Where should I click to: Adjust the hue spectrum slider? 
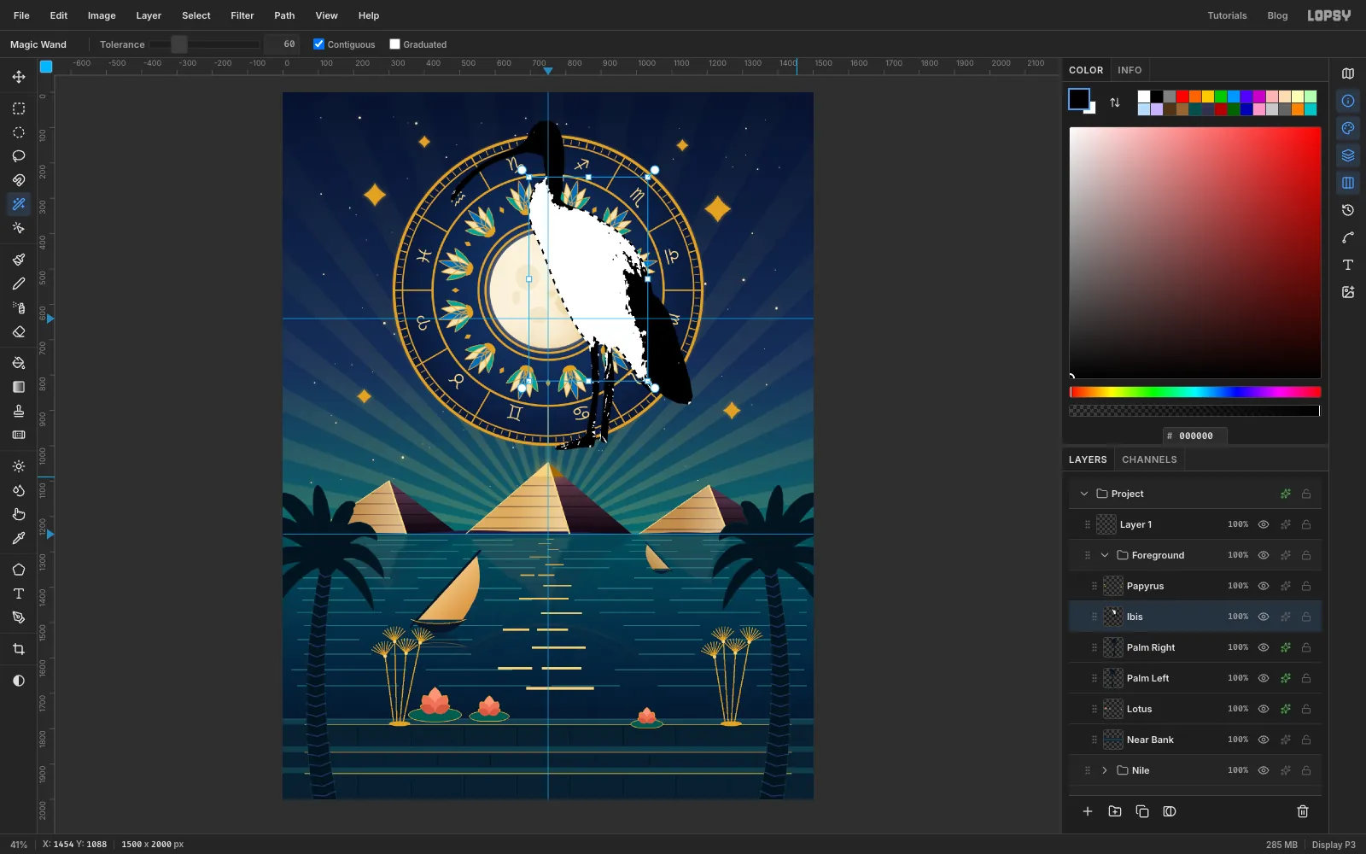click(x=1195, y=392)
